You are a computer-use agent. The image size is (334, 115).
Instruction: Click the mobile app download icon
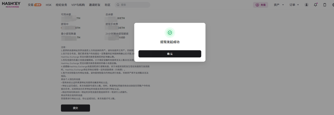tap(325, 5)
